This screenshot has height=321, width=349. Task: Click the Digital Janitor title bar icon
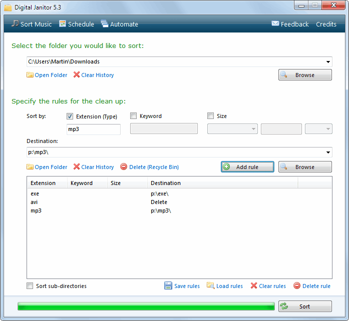tap(8, 7)
